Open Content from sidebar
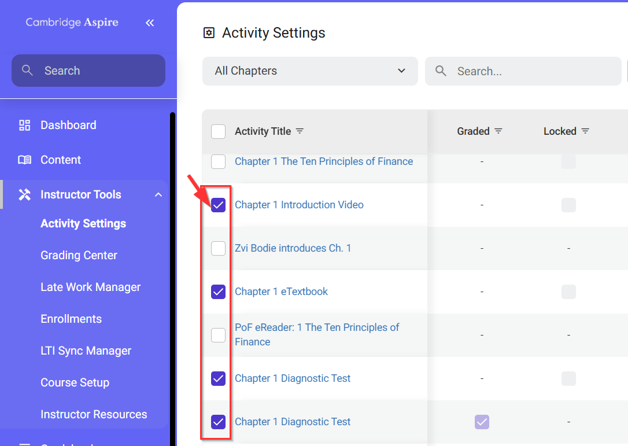The width and height of the screenshot is (628, 446). pyautogui.click(x=61, y=160)
